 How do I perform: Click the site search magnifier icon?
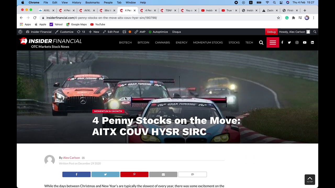click(261, 43)
